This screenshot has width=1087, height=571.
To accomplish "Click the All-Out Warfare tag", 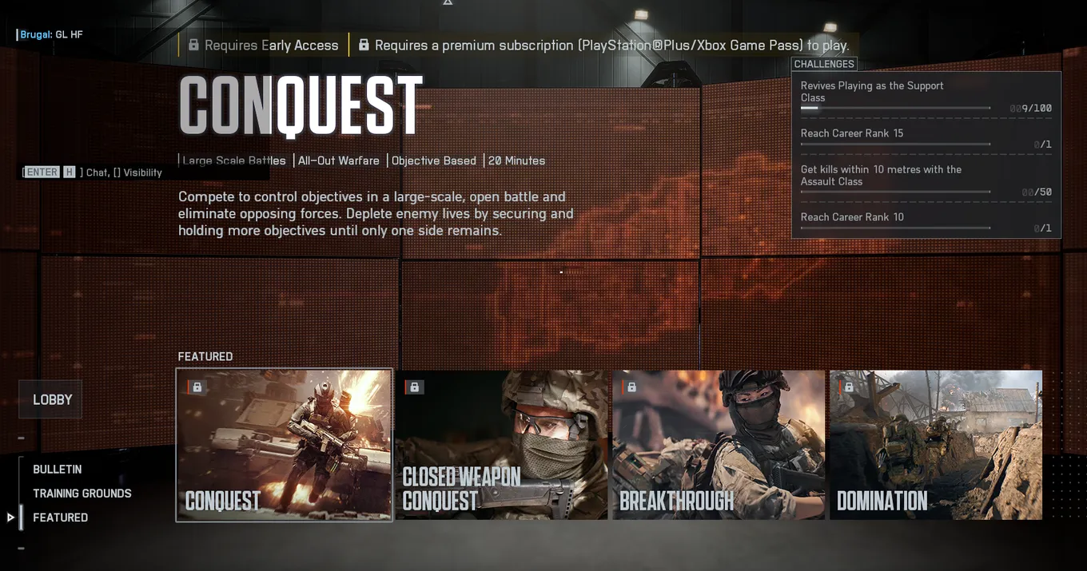I will (x=339, y=161).
